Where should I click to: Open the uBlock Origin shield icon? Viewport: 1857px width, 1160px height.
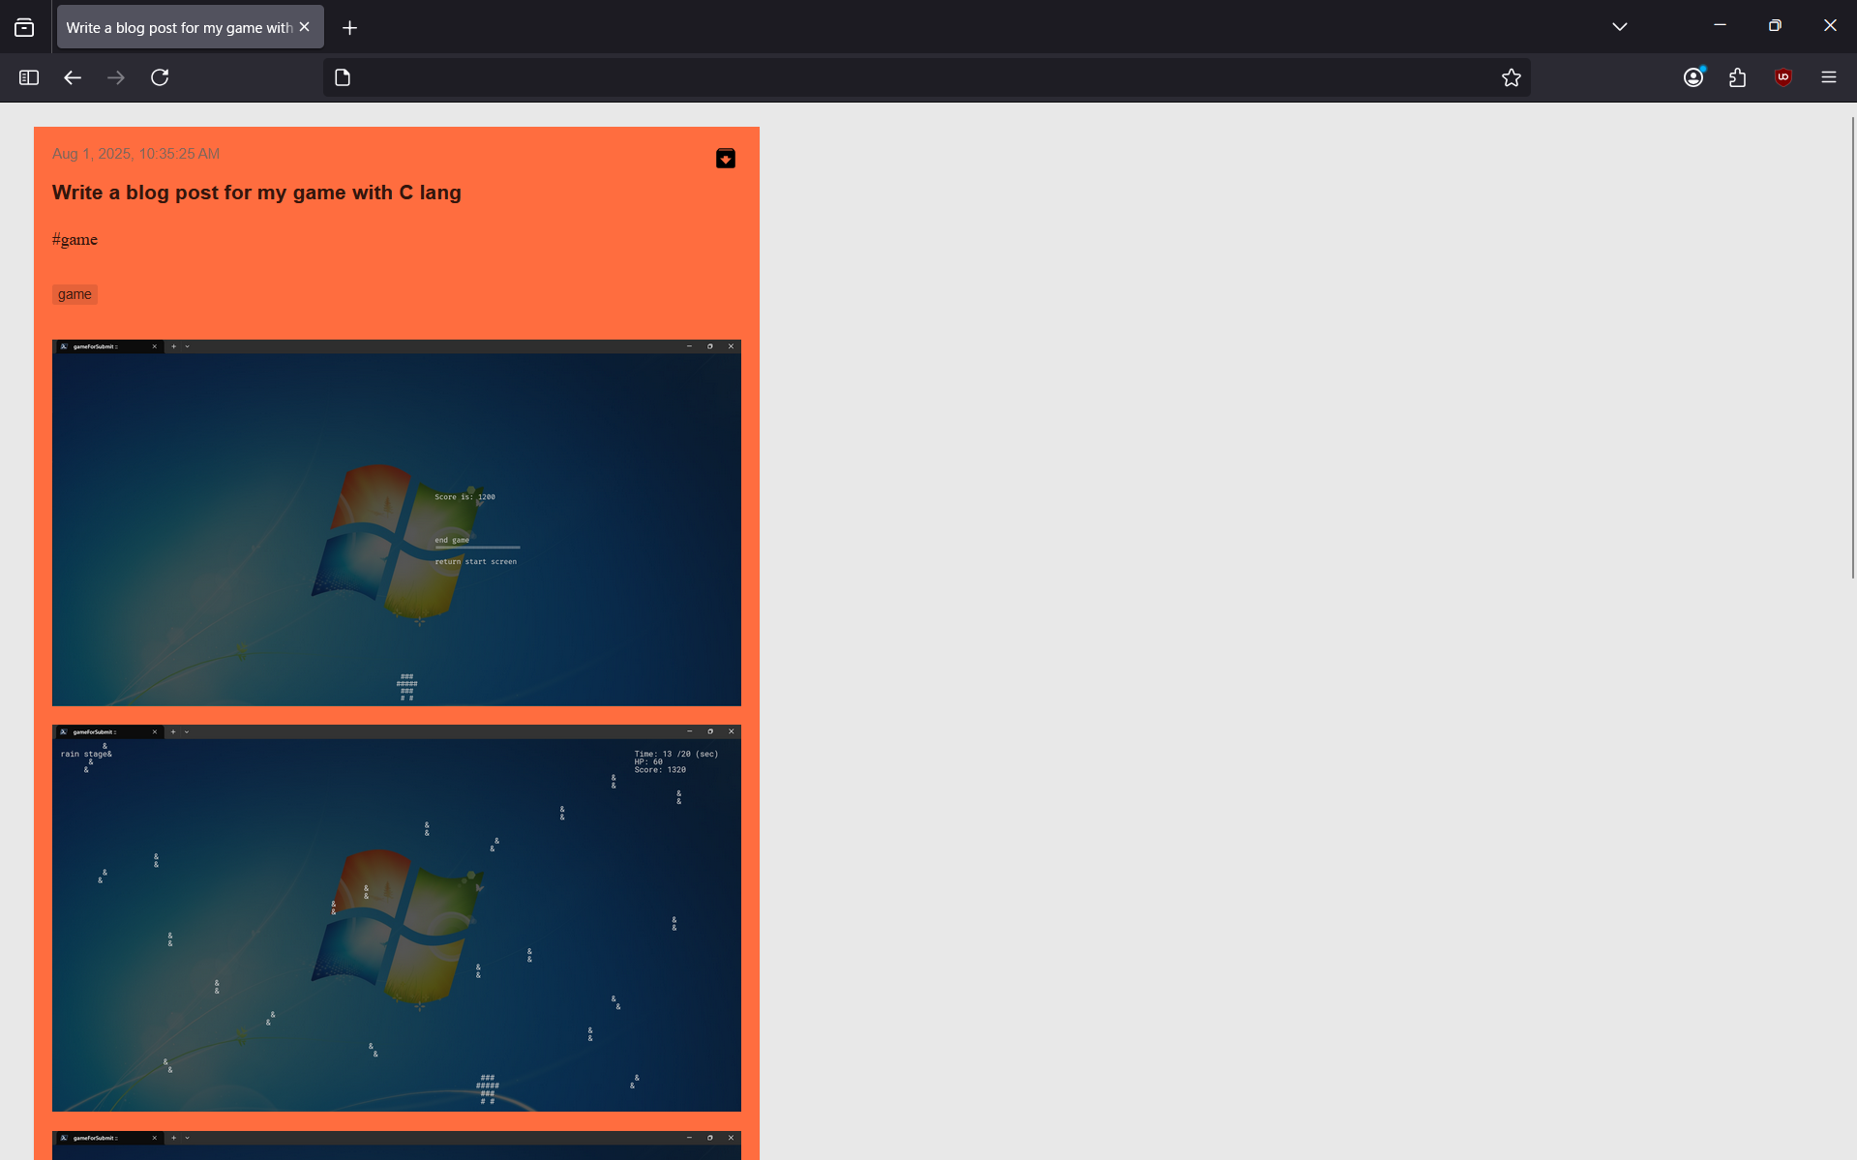pos(1783,77)
